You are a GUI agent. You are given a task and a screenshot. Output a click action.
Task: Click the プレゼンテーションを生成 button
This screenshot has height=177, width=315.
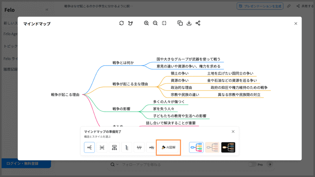[x=260, y=6]
